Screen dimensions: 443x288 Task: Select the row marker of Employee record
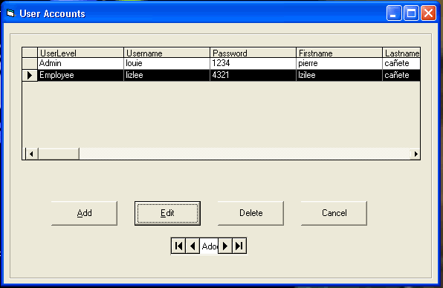(x=30, y=75)
